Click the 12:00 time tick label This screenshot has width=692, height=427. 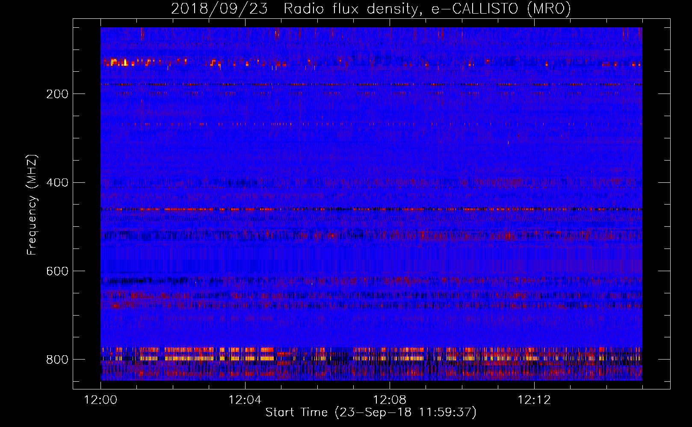[101, 400]
